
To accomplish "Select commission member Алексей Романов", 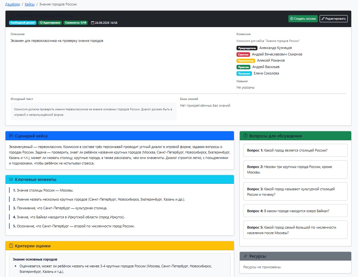I will point(271,60).
